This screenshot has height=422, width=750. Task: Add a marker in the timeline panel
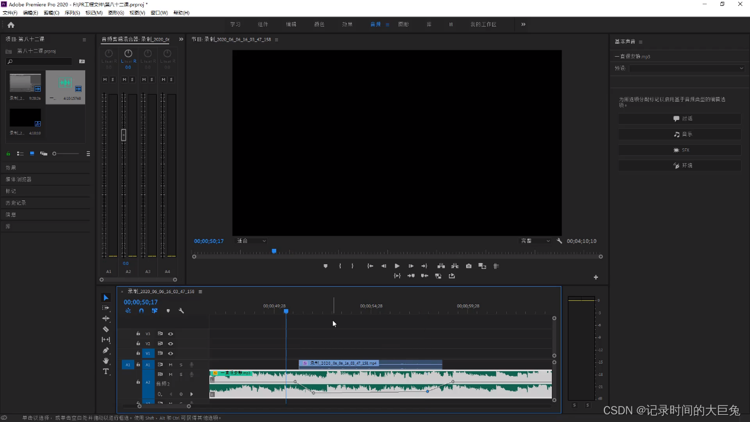point(168,311)
